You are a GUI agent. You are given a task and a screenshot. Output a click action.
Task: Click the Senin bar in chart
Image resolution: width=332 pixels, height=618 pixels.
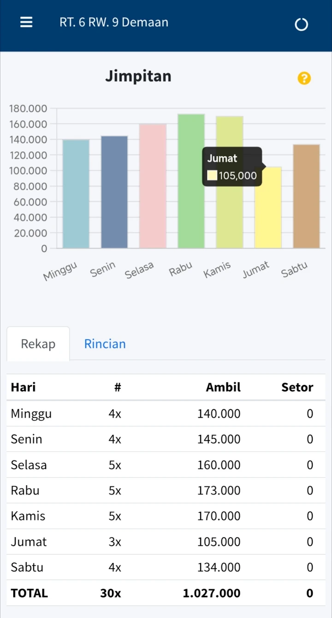114,192
